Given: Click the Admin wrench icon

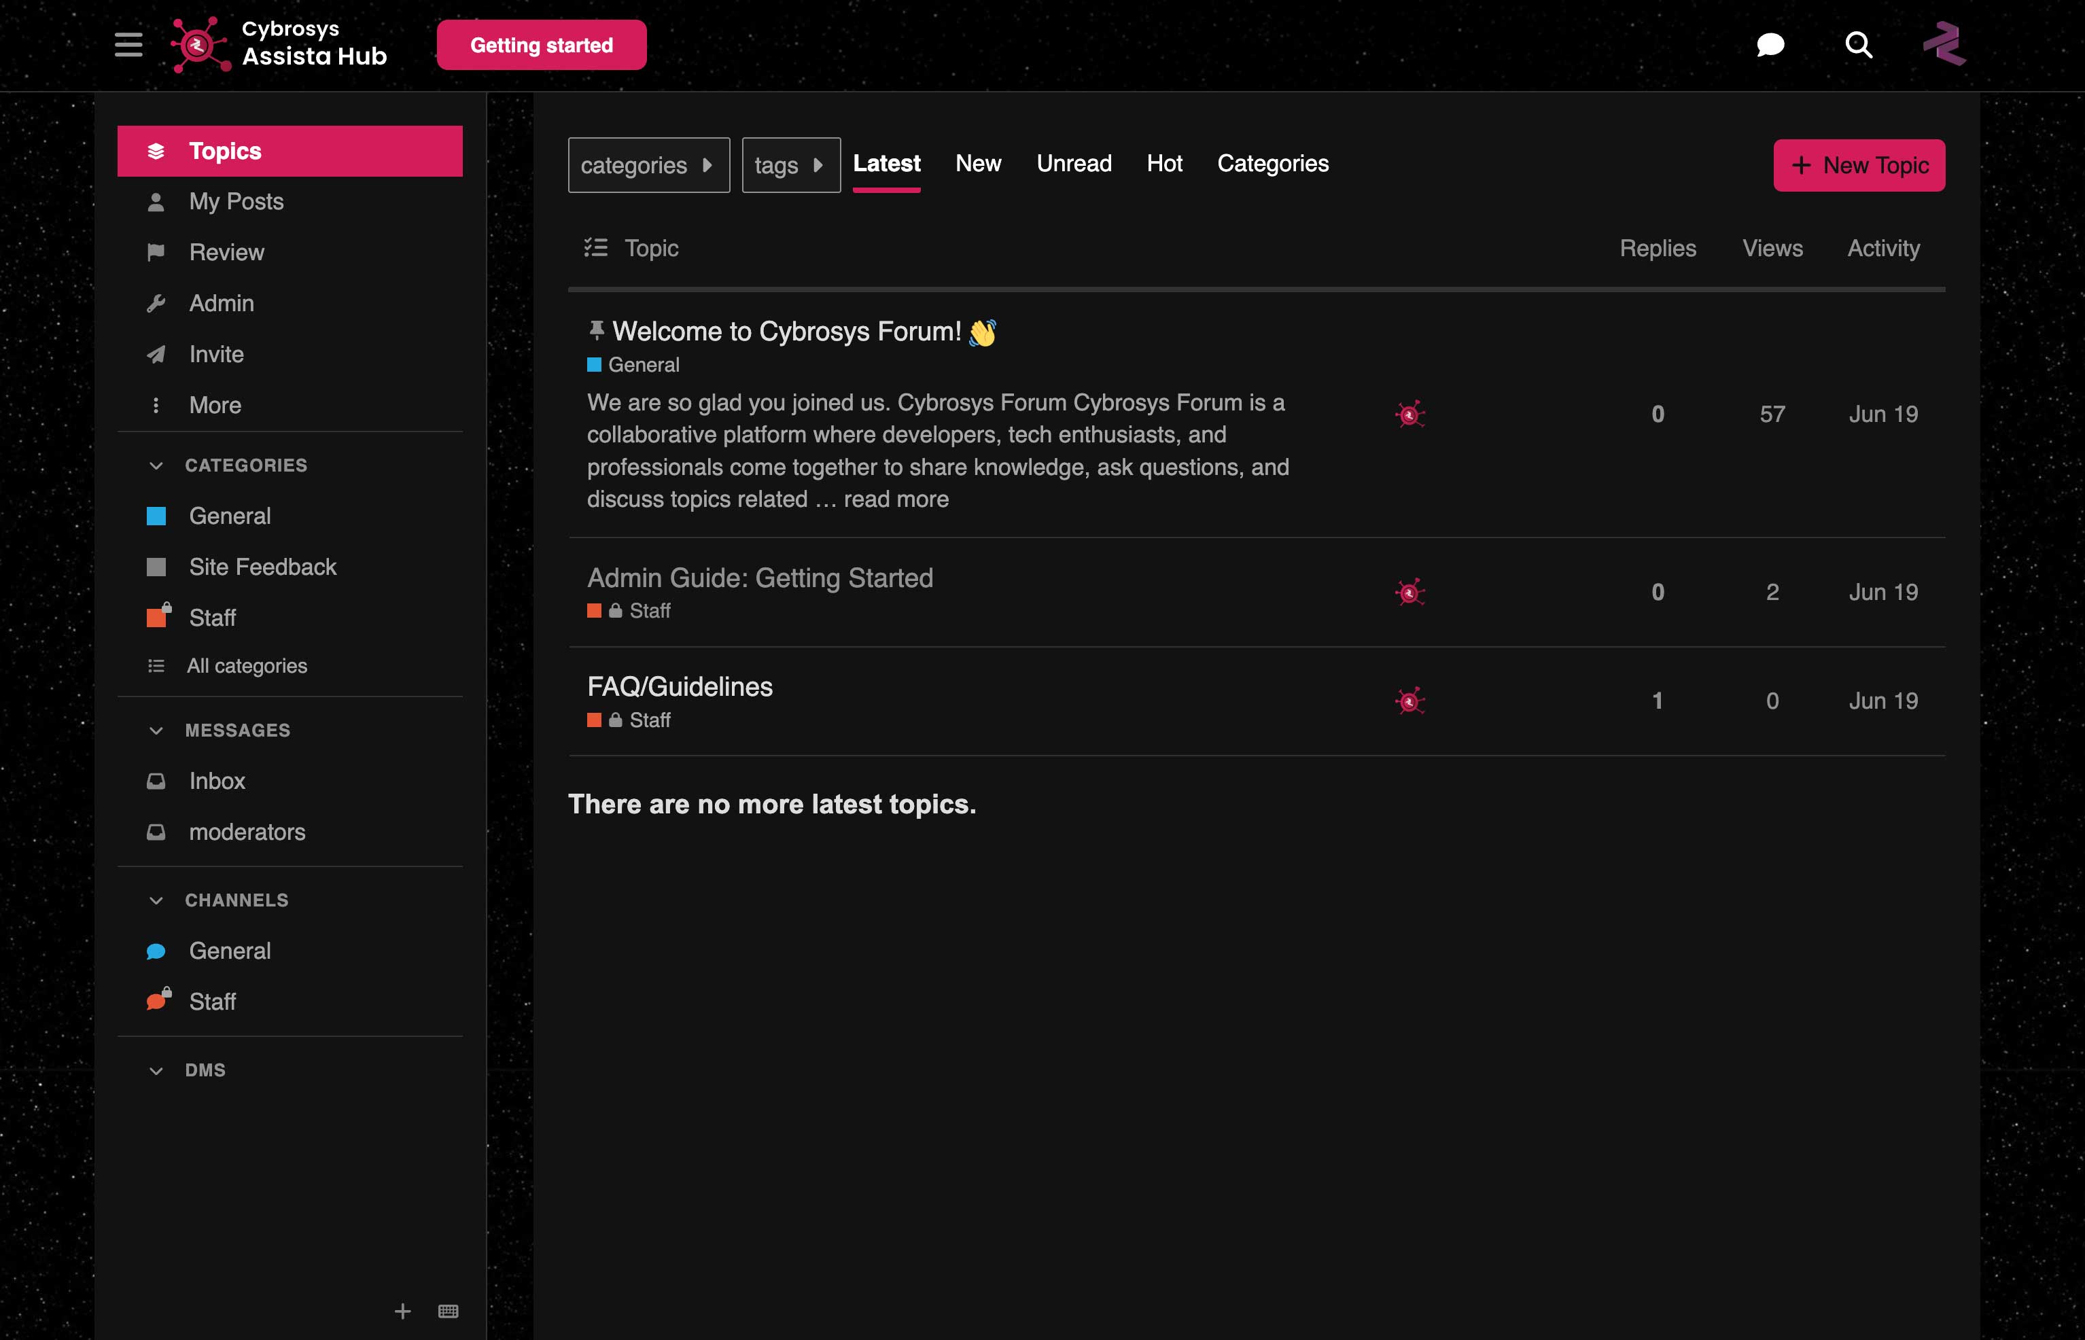Looking at the screenshot, I should (156, 304).
